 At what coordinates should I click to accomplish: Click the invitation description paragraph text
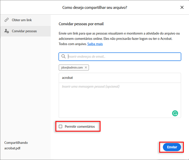point(119,38)
